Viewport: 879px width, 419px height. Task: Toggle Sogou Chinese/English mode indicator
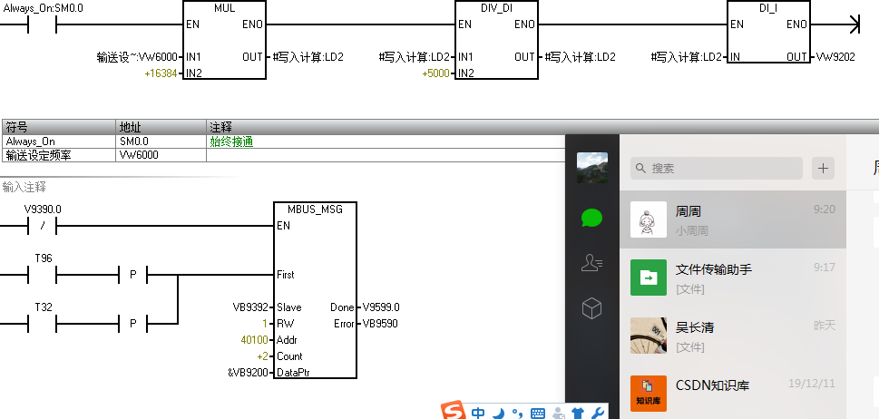(478, 413)
